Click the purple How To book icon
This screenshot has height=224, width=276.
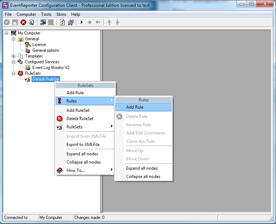click(x=60, y=170)
